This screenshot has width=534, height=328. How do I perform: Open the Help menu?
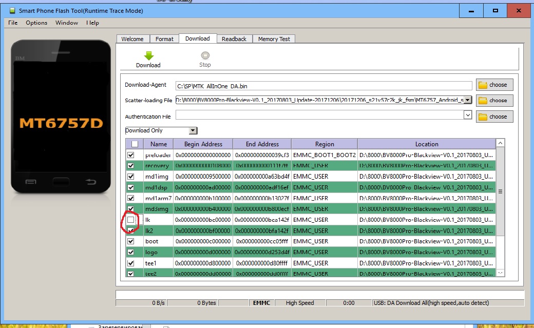pos(92,23)
